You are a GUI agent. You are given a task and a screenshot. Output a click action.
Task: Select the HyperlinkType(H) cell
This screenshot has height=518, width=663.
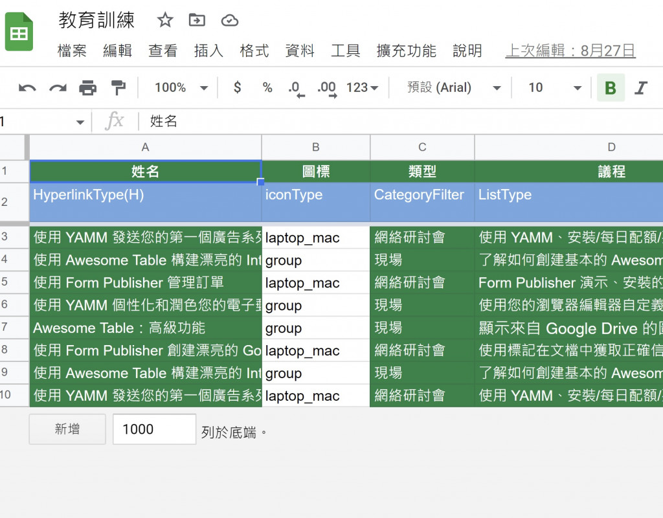tap(146, 202)
